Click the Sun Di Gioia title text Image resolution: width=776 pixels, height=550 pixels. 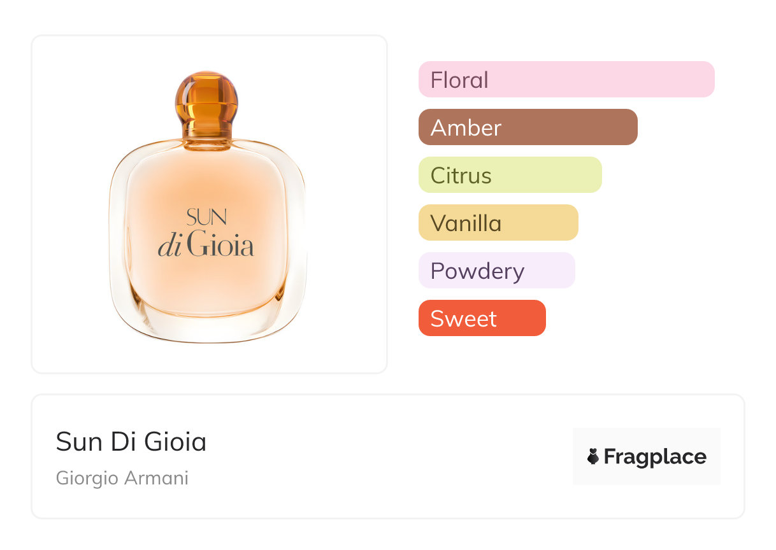[131, 442]
